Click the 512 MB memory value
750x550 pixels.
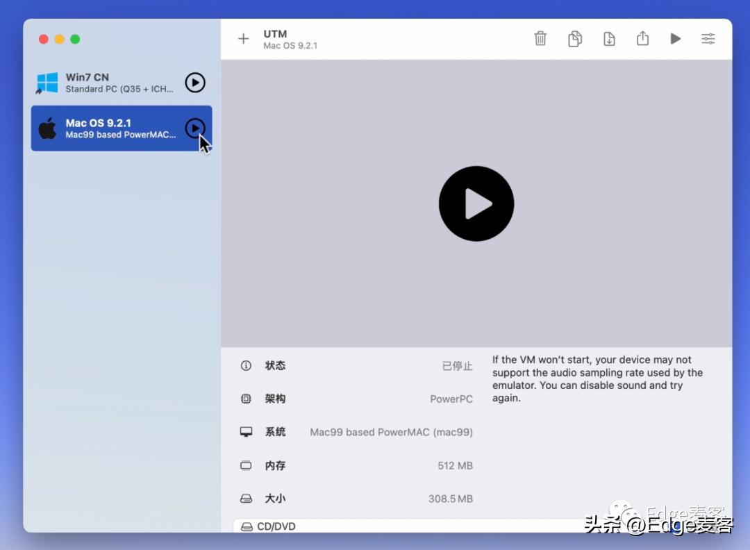(x=454, y=465)
